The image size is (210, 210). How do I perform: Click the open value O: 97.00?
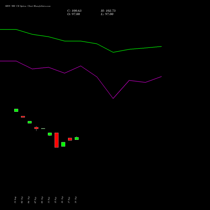[x=73, y=14]
